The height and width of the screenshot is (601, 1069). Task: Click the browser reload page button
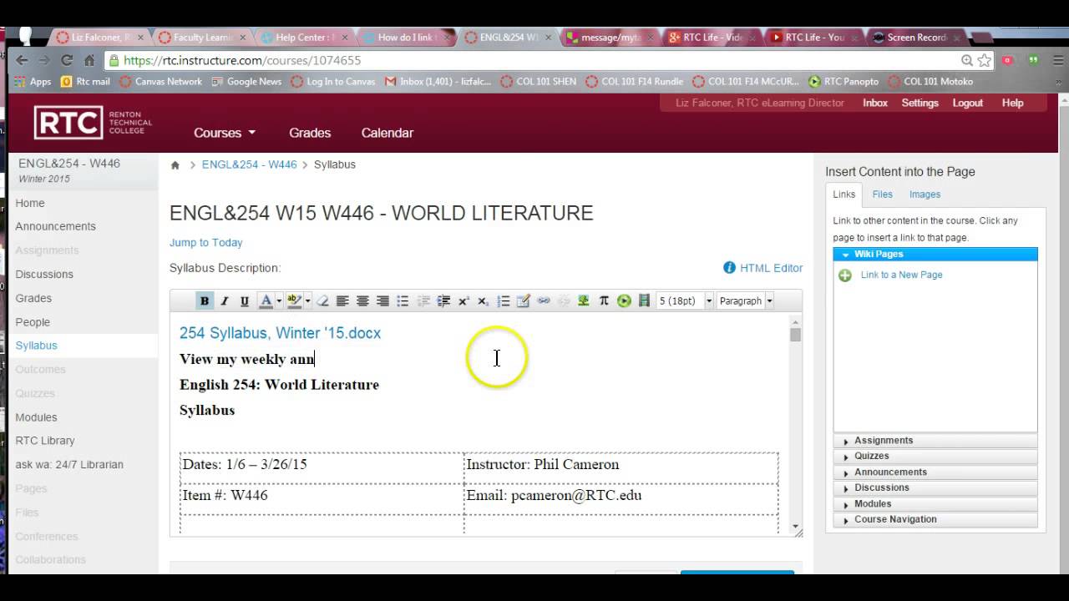click(x=67, y=60)
